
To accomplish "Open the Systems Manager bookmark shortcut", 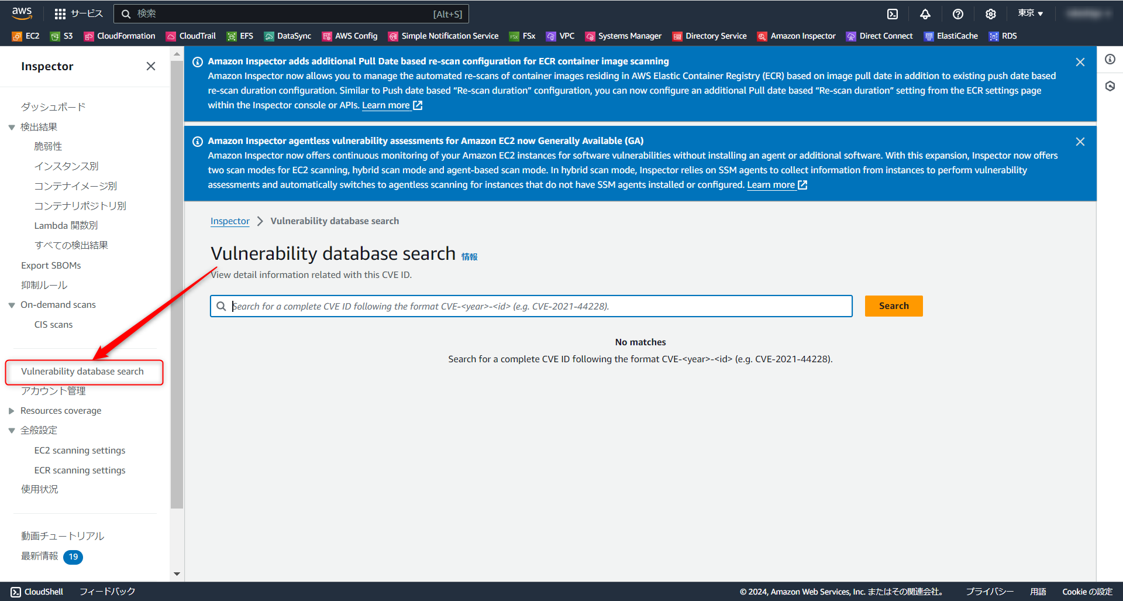I will (x=623, y=36).
